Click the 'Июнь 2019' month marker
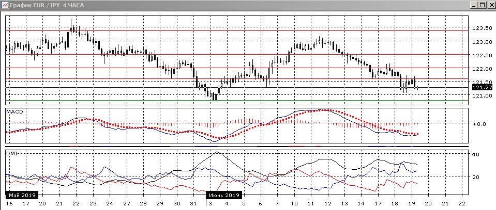The image size is (496, 210). [224, 196]
